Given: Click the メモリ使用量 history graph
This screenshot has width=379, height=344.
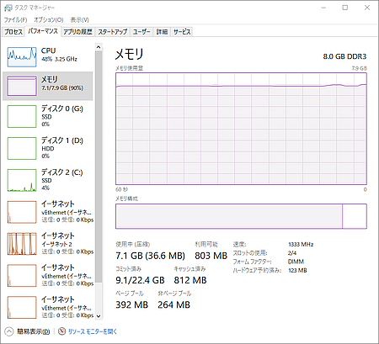Looking at the screenshot, I should tap(241, 129).
